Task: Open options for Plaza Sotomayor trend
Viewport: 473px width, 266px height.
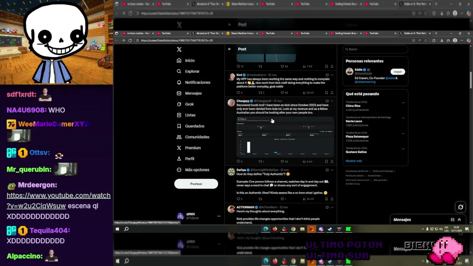Action: click(403, 133)
